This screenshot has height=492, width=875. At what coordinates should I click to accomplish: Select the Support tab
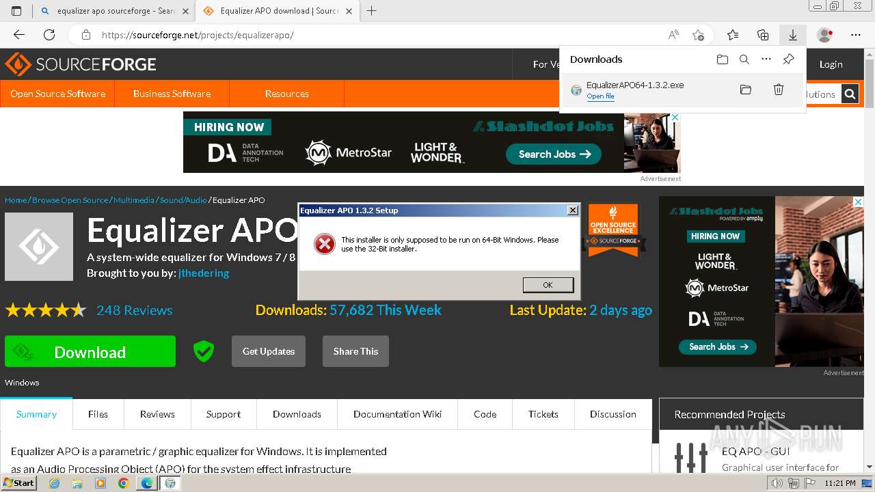[224, 414]
